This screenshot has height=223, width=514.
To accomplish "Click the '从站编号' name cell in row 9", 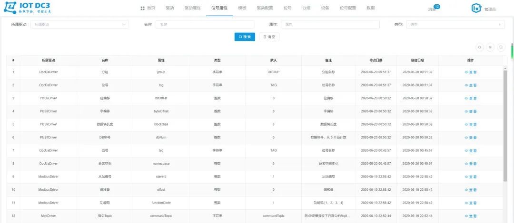I will pos(105,177).
